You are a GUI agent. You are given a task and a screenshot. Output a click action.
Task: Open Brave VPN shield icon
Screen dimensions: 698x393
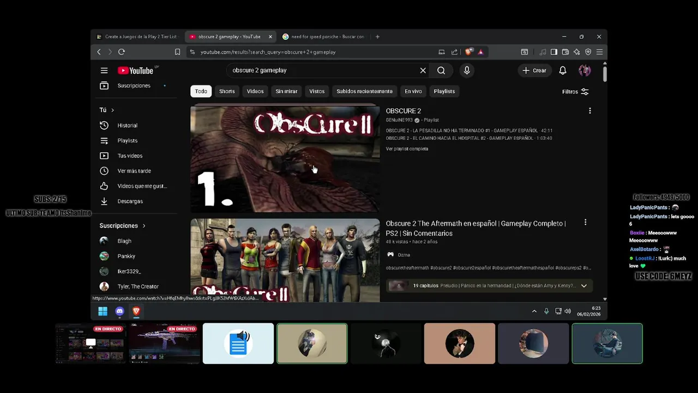pos(588,52)
